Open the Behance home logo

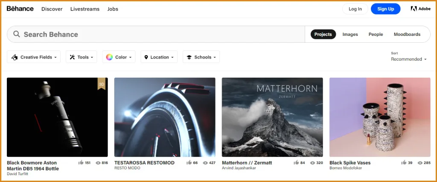coord(20,9)
